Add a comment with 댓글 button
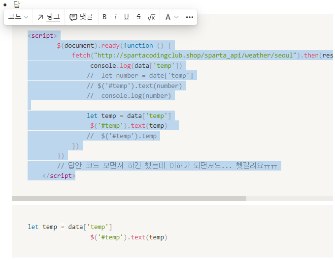The height and width of the screenshot is (260, 335). pyautogui.click(x=81, y=17)
